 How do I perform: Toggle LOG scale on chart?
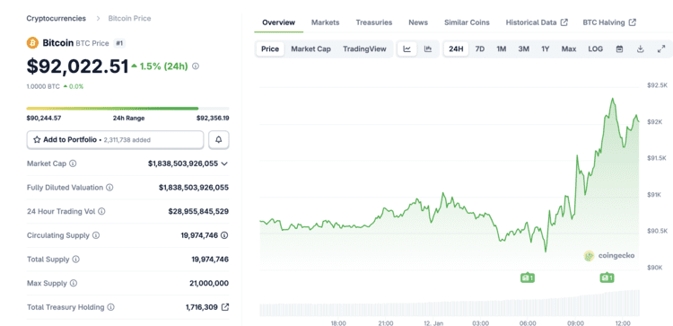coord(595,49)
